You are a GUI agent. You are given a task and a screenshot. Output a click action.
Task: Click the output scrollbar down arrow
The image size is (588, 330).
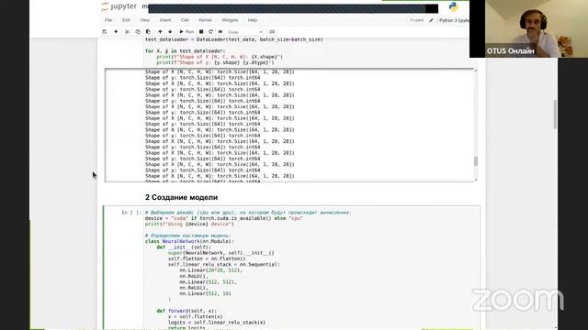pos(476,180)
